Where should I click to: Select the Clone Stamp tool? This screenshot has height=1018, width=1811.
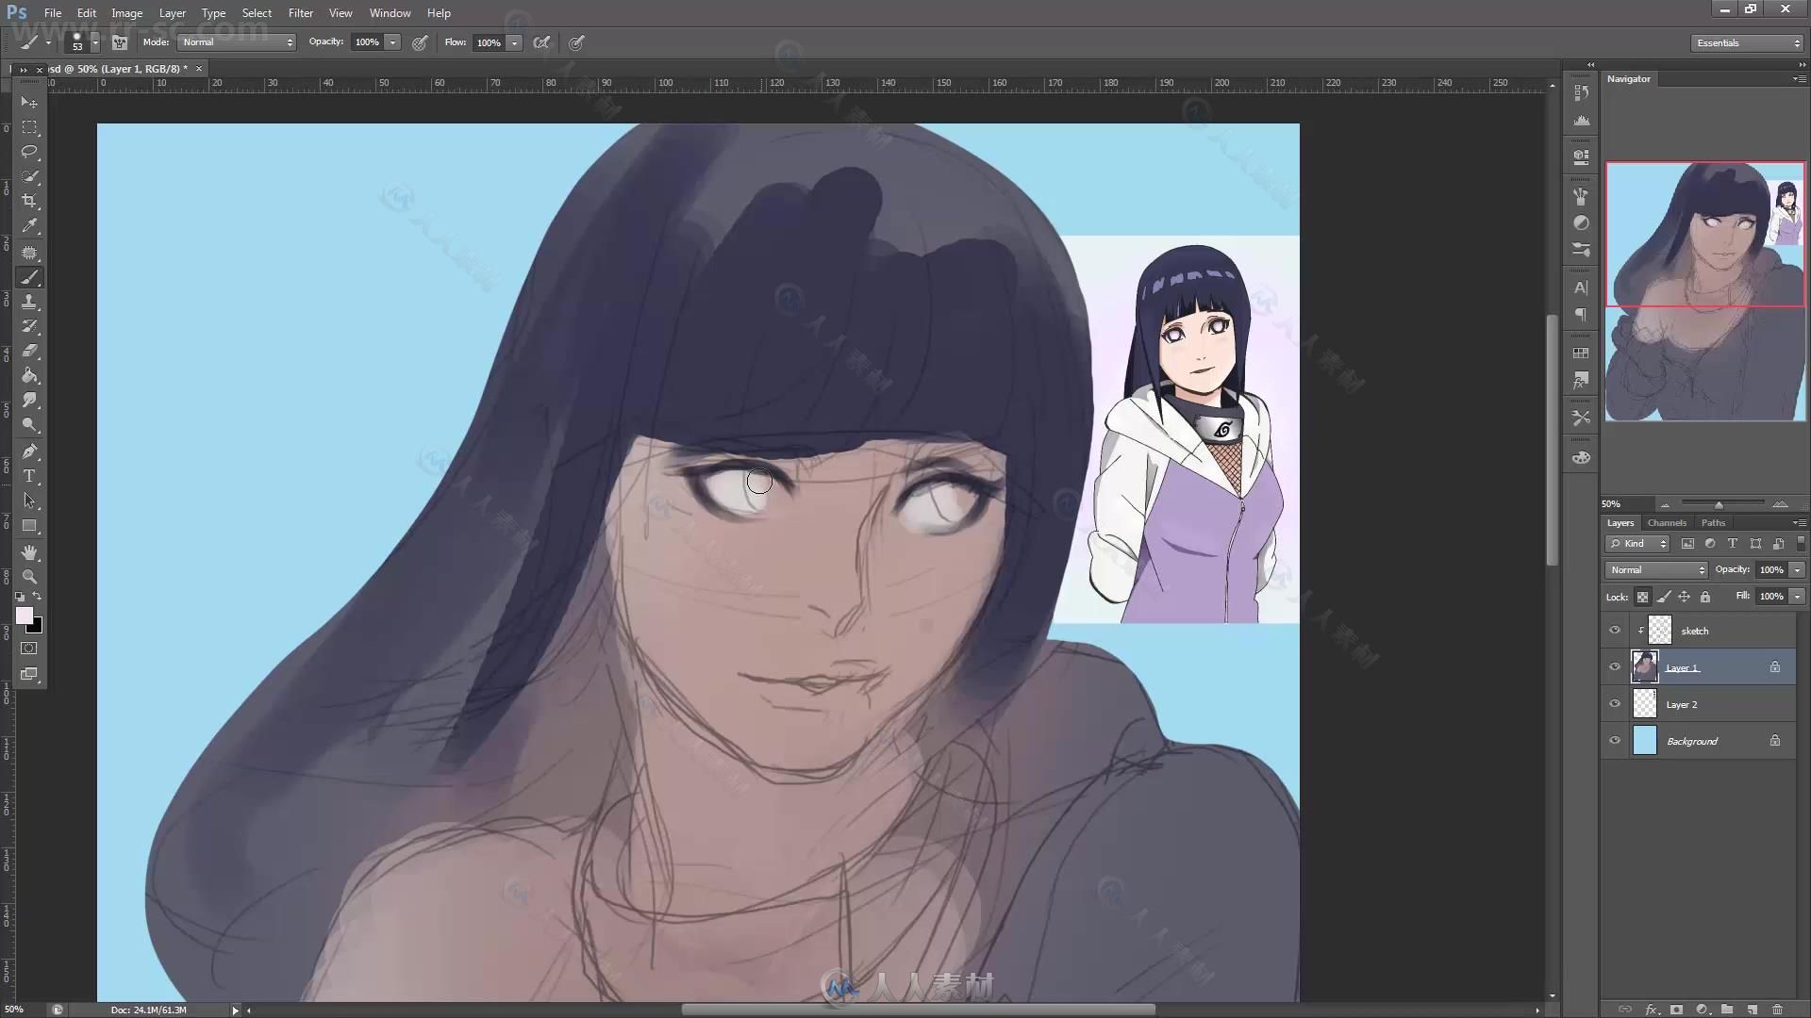click(29, 302)
